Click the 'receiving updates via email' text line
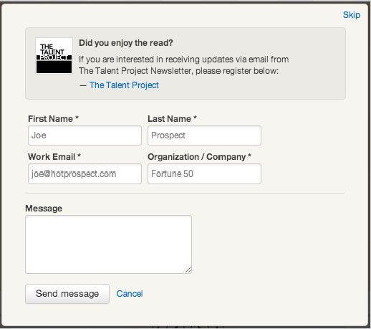This screenshot has height=329, width=371. point(183,59)
